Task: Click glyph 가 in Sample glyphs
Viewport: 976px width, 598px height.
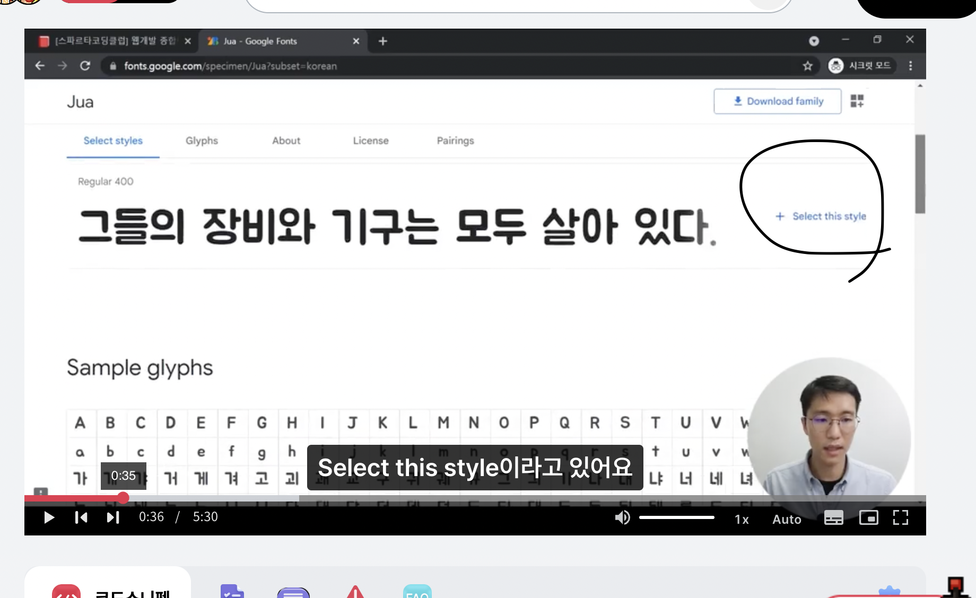Action: click(80, 479)
